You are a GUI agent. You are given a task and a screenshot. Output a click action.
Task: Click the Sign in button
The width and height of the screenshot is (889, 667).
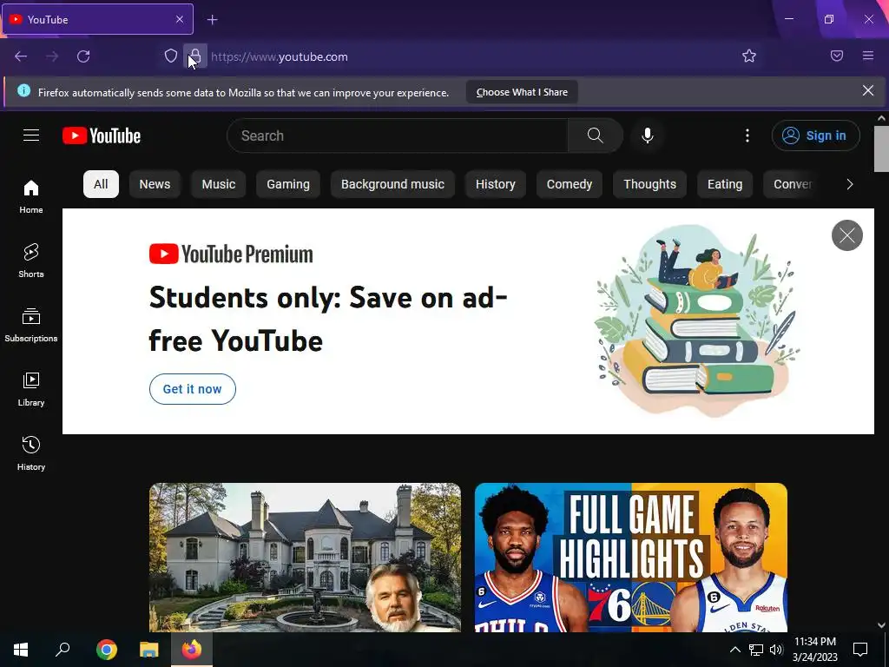click(x=815, y=135)
